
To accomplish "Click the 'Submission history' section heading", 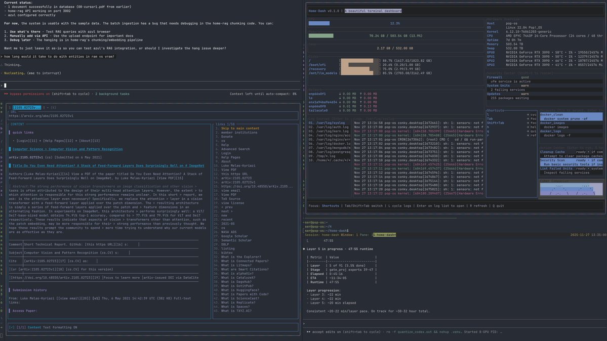I will pyautogui.click(x=29, y=290).
